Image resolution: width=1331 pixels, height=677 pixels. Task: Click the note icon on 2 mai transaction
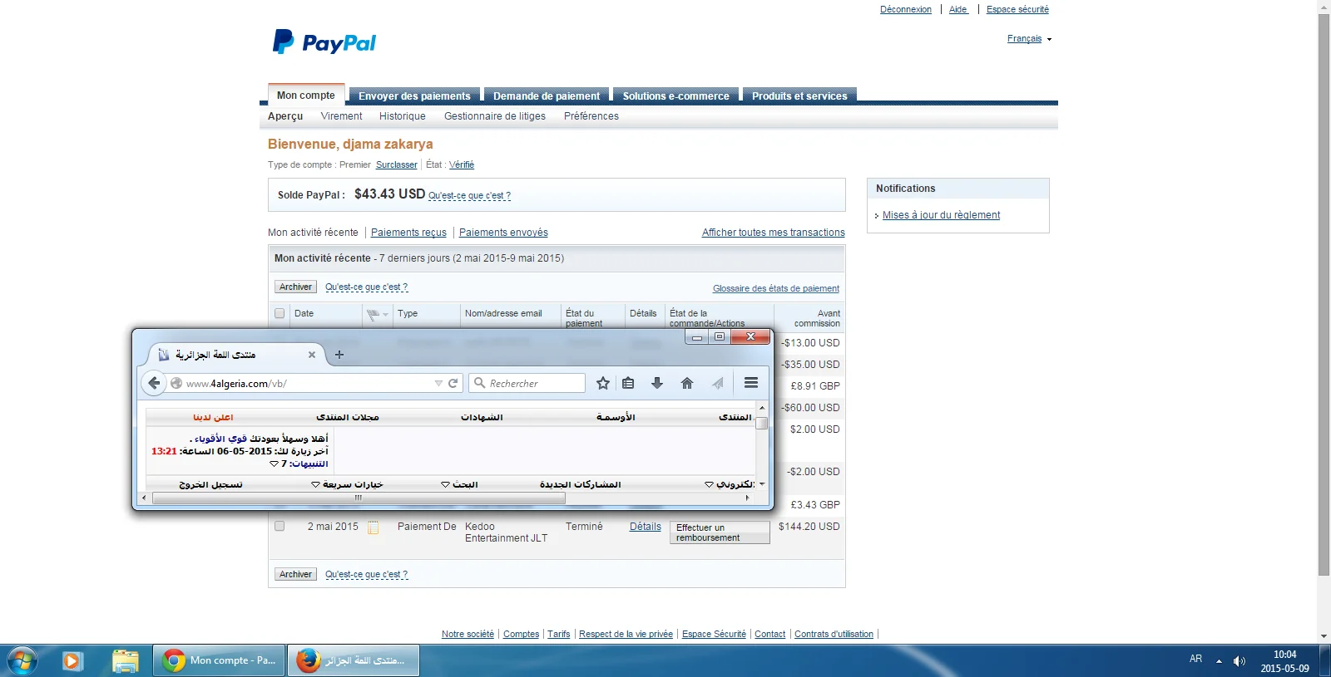[374, 527]
